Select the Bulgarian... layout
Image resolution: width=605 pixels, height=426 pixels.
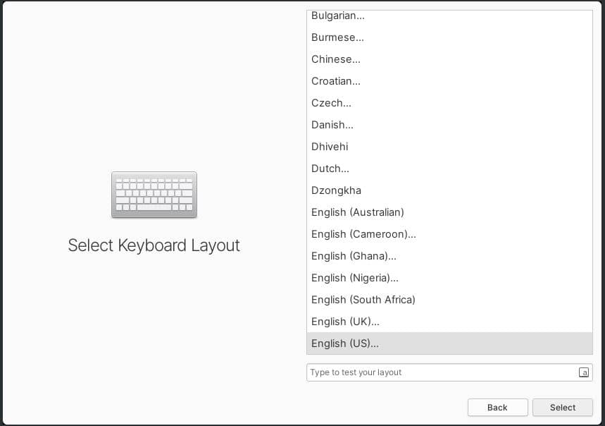[x=449, y=16]
